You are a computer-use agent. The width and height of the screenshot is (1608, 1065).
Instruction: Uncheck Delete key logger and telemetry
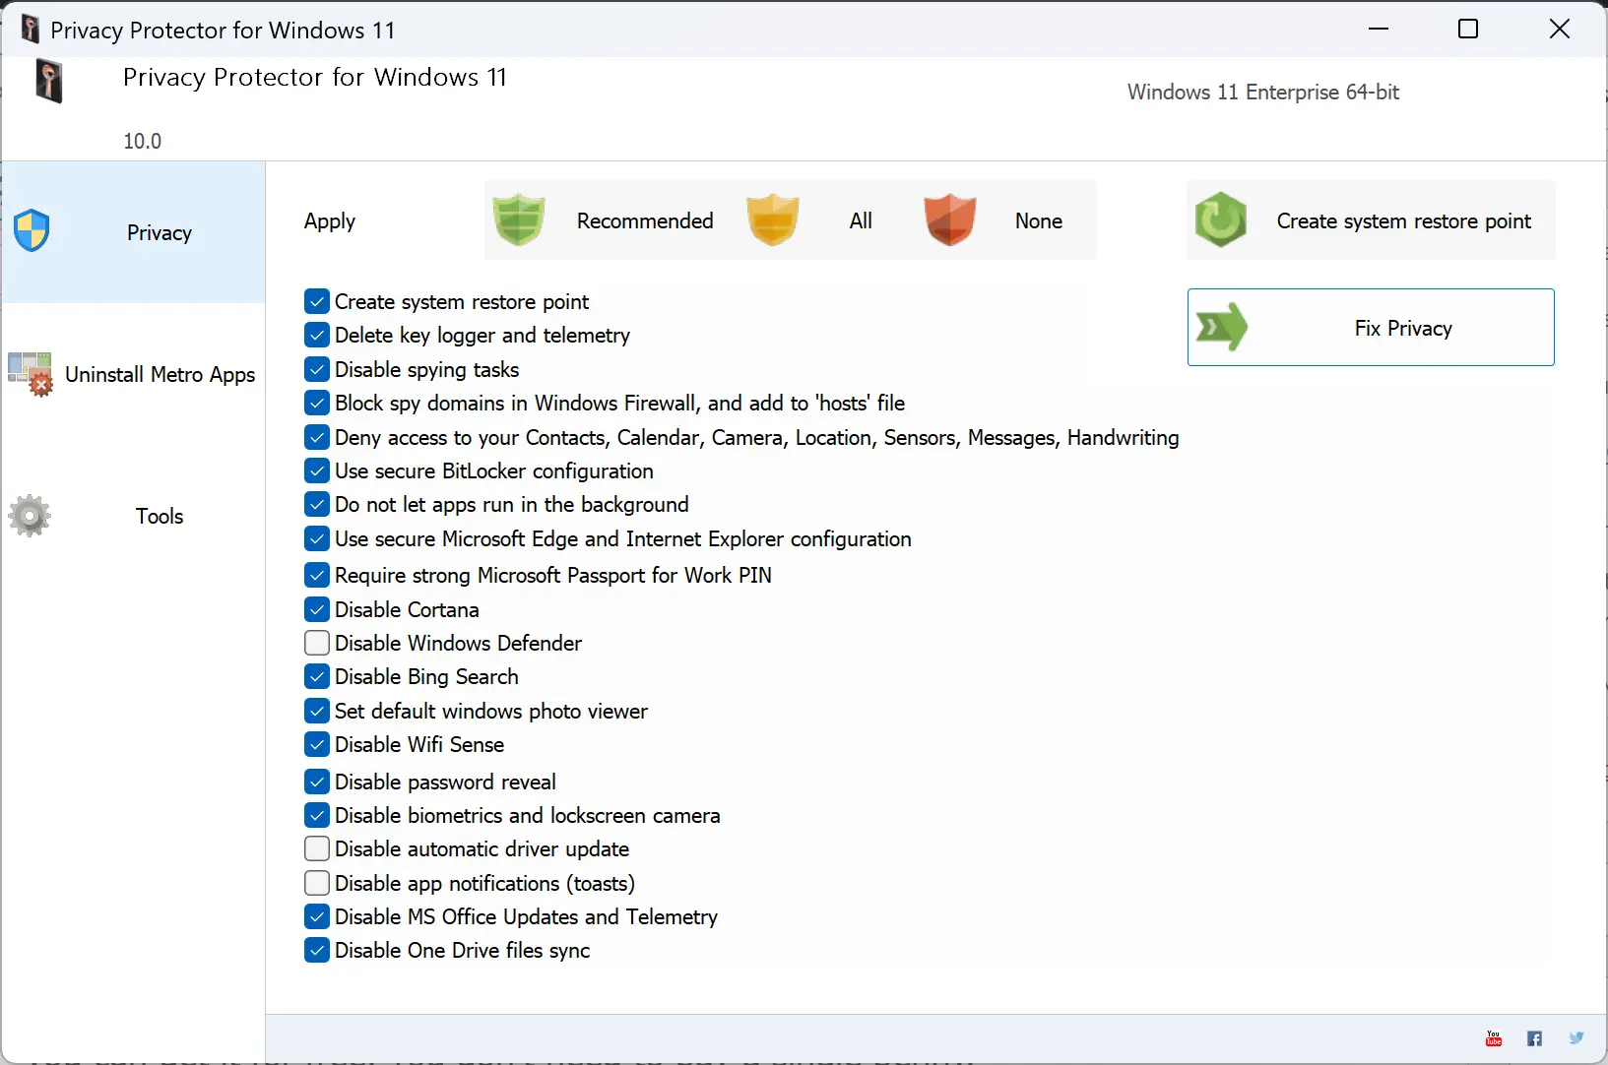317,335
